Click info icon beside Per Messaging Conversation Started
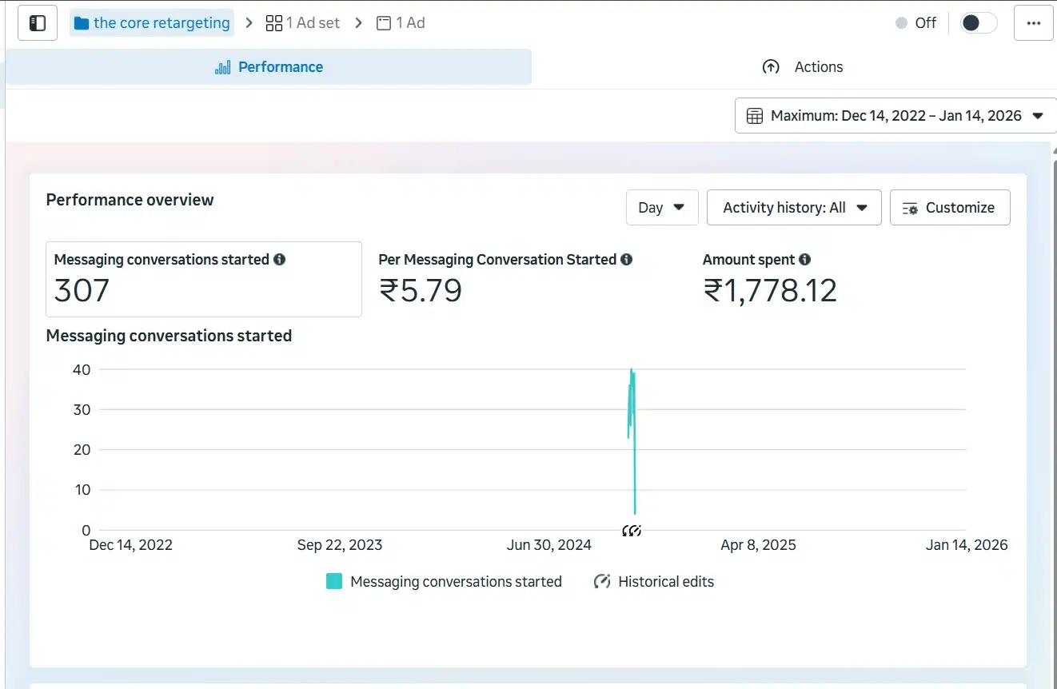The width and height of the screenshot is (1057, 689). [627, 260]
